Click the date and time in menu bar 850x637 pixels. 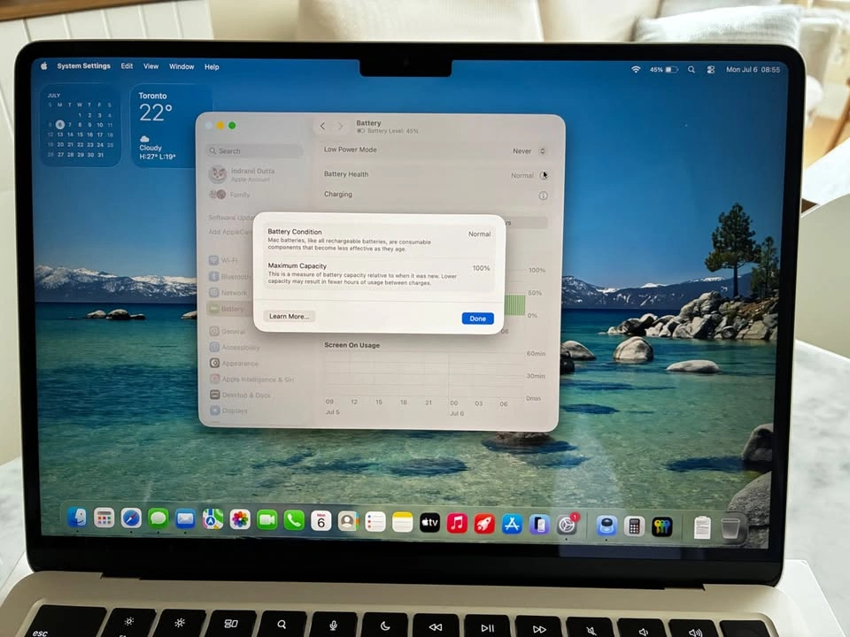[x=753, y=69]
